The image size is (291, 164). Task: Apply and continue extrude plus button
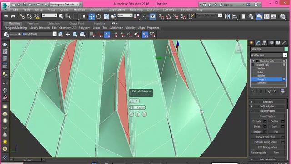(x=138, y=114)
